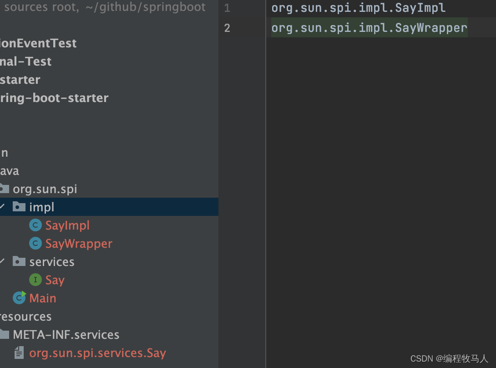
Task: Open org.sun.spi.services.Say resource file
Action: 97,353
